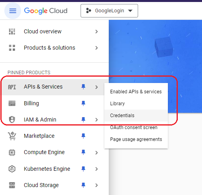202x195 pixels.
Task: Click the Cloud overview dashboard icon
Action: [x=12, y=31]
